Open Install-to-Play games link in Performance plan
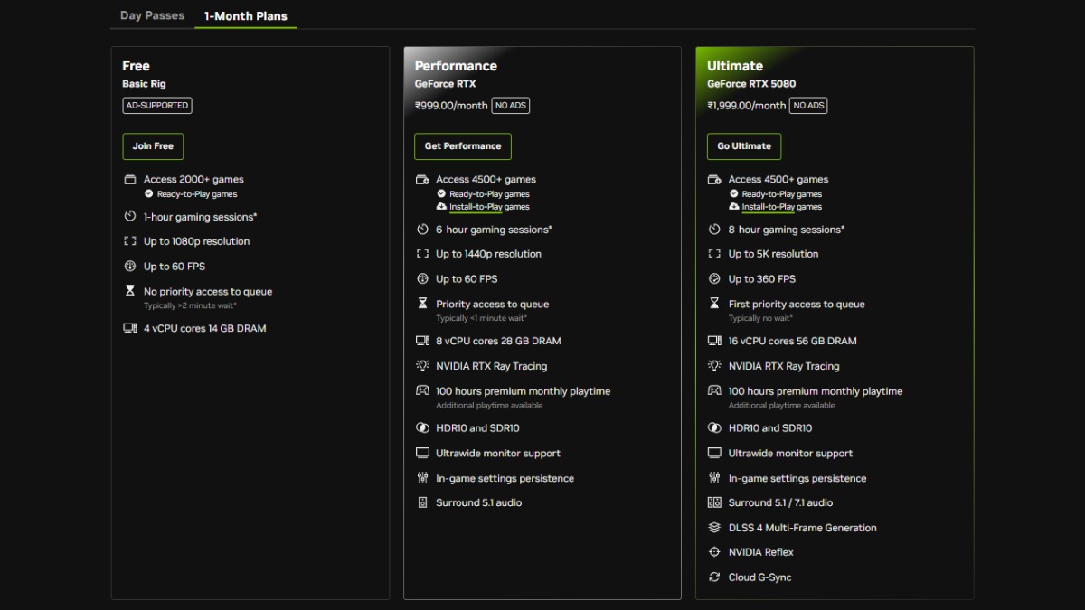 [489, 207]
